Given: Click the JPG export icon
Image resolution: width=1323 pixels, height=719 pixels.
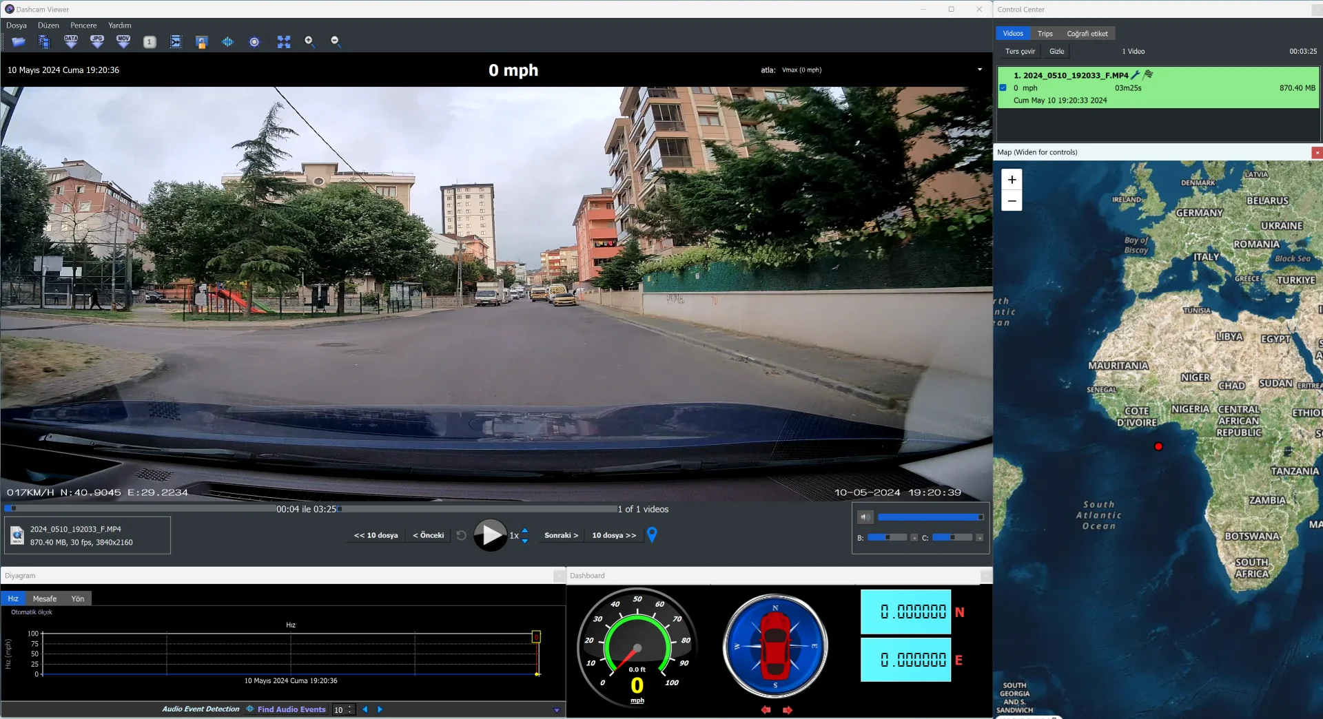Looking at the screenshot, I should coord(97,42).
